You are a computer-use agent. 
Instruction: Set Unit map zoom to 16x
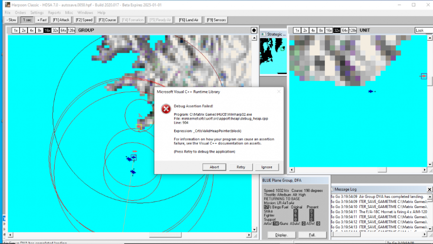point(329,30)
